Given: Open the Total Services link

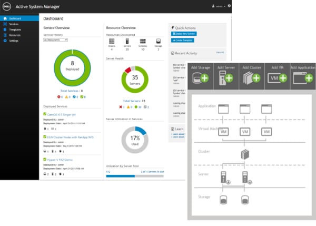Looking at the screenshot, I should [x=71, y=91].
